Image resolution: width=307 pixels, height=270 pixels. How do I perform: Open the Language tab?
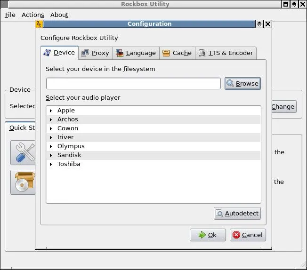(x=136, y=53)
